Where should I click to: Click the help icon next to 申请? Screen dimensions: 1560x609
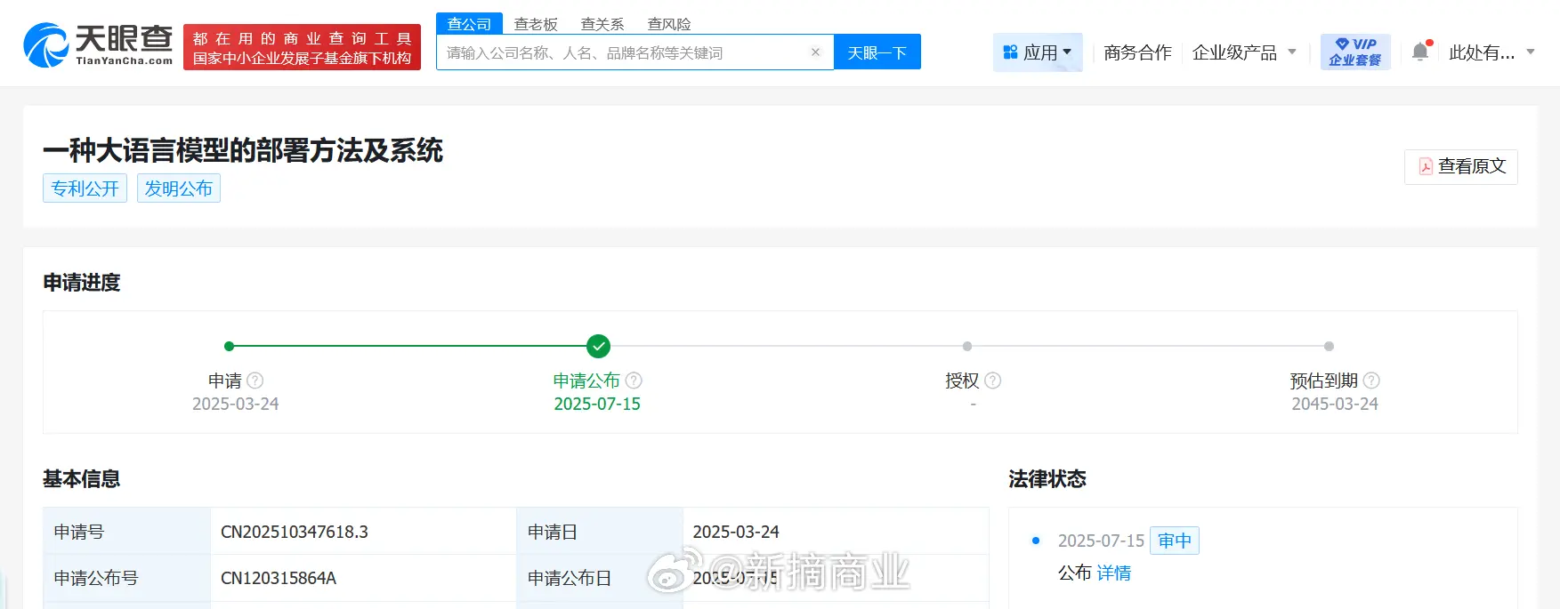point(255,381)
